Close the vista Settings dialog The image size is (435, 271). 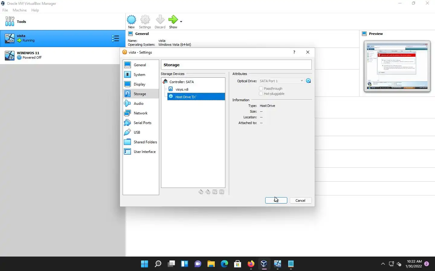point(308,52)
